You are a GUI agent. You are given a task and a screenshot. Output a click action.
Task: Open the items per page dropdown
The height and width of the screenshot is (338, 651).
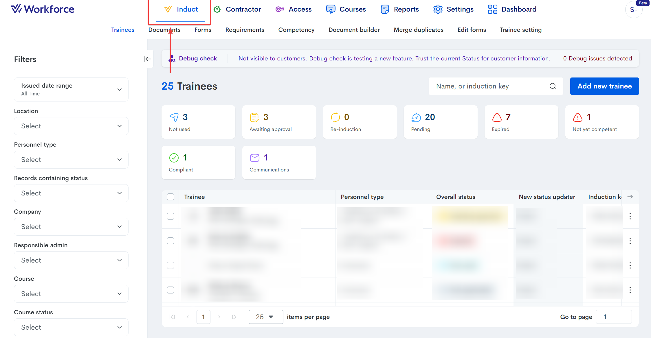[265, 317]
